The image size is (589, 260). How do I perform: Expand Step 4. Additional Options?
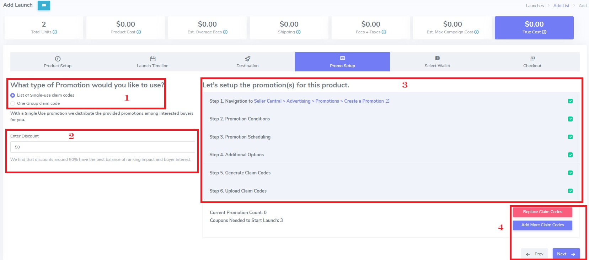(236, 155)
